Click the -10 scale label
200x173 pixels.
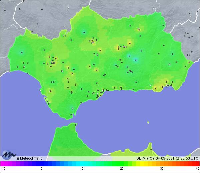click(x=3, y=169)
